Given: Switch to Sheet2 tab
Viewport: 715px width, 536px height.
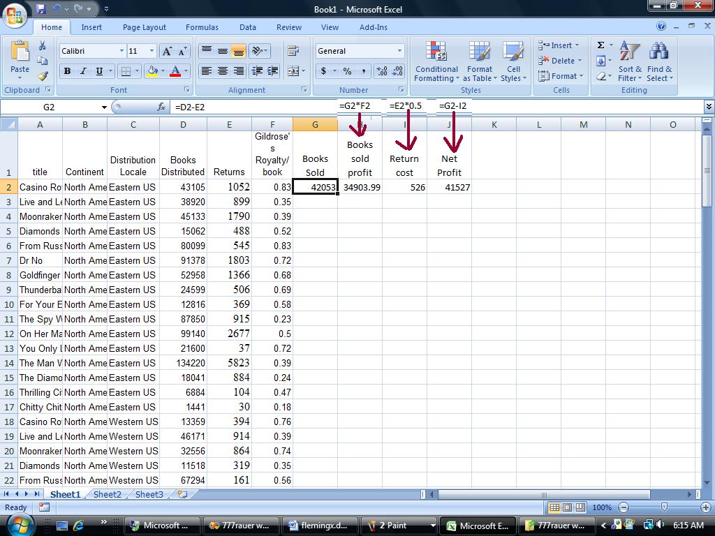Looking at the screenshot, I should coord(107,495).
